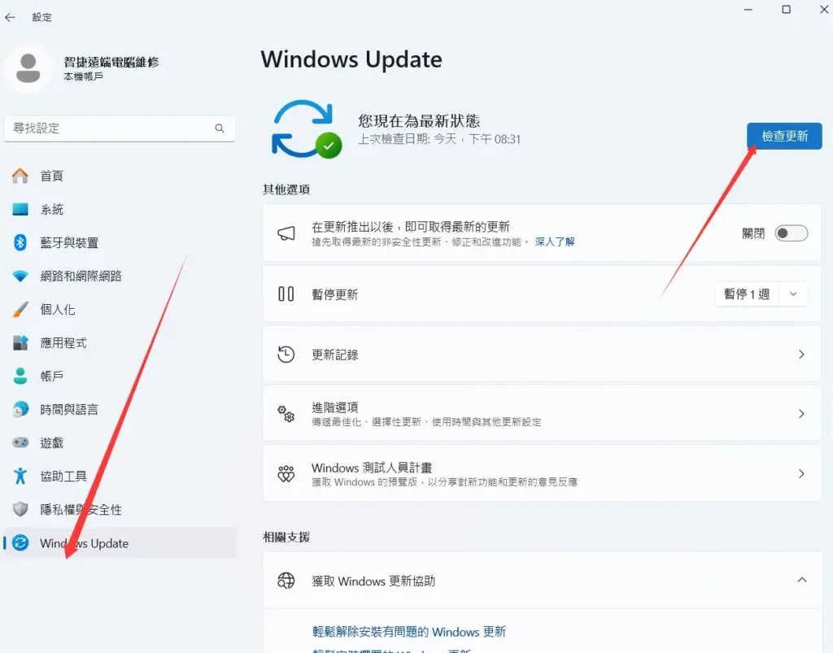Click the large update status sync icon
Screen dimensions: 833x653
(x=307, y=129)
